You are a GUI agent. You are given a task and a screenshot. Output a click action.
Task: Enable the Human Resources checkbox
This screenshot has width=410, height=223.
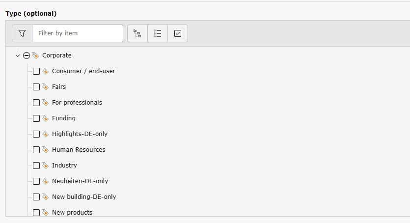tap(36, 150)
